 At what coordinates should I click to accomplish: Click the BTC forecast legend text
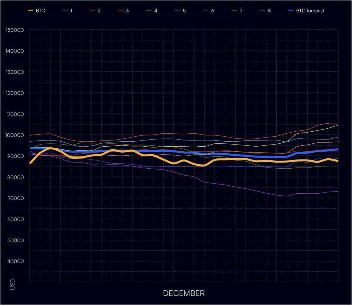click(x=311, y=10)
